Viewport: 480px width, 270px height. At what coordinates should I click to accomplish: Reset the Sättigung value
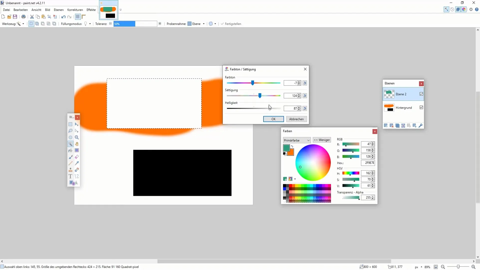(304, 96)
